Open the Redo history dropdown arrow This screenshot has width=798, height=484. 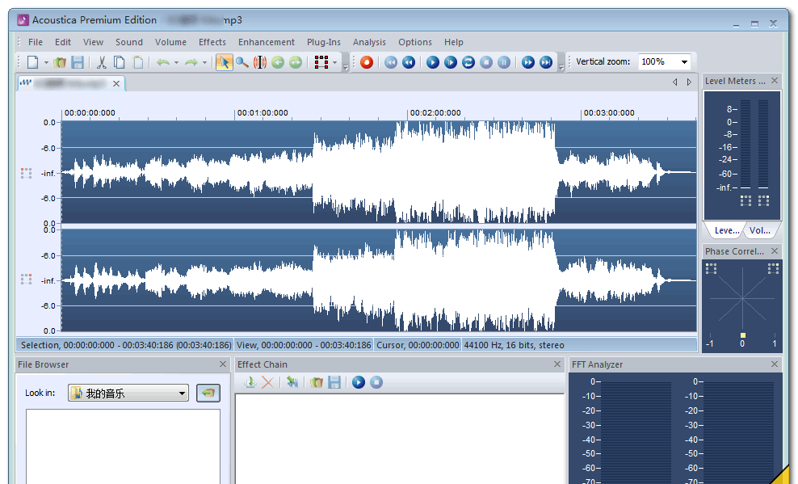pos(204,62)
